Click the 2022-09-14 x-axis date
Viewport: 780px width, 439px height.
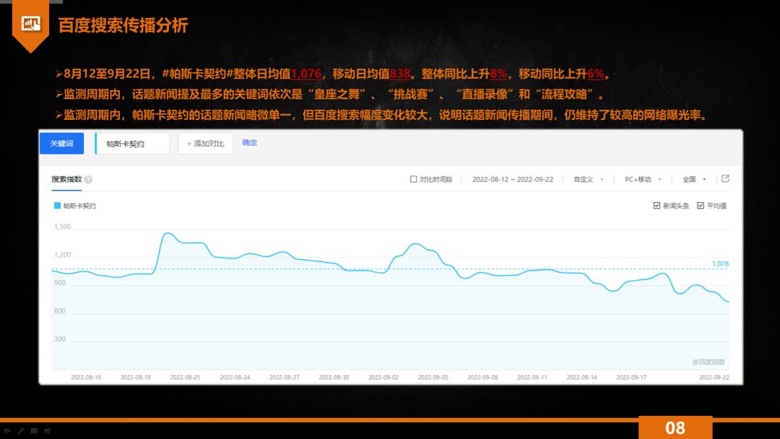click(581, 378)
